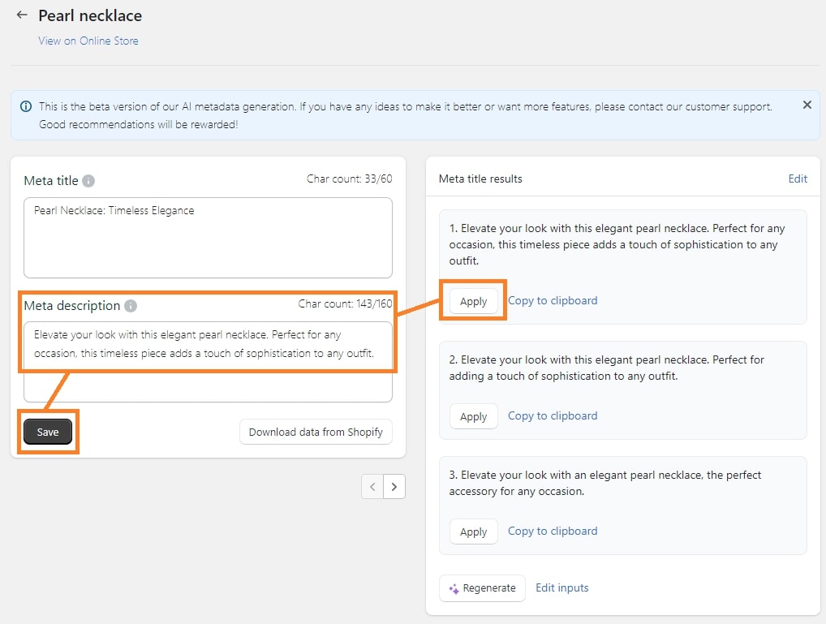This screenshot has height=624, width=826.
Task: Apply the first meta title result
Action: pyautogui.click(x=473, y=300)
